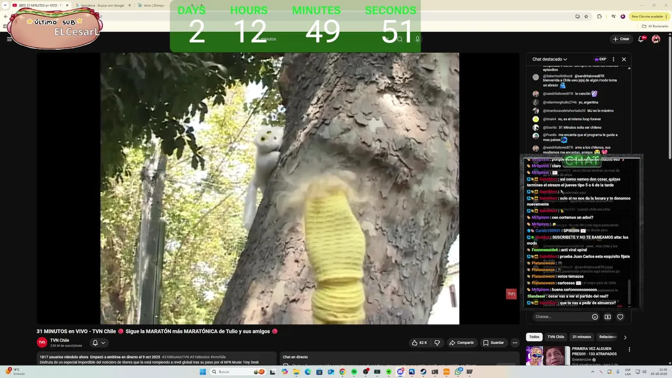
Task: Click the Chat en directo heading below the video
Action: 295,357
